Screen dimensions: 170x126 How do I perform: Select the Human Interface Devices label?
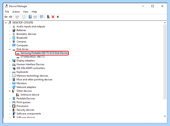[30, 64]
